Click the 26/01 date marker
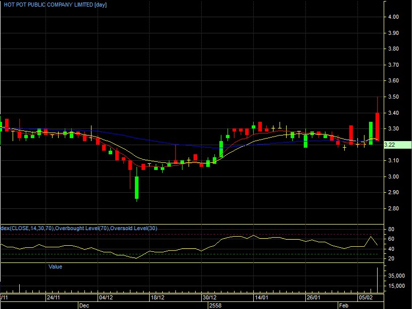Screen dimensions: 412x309 pos(313,298)
